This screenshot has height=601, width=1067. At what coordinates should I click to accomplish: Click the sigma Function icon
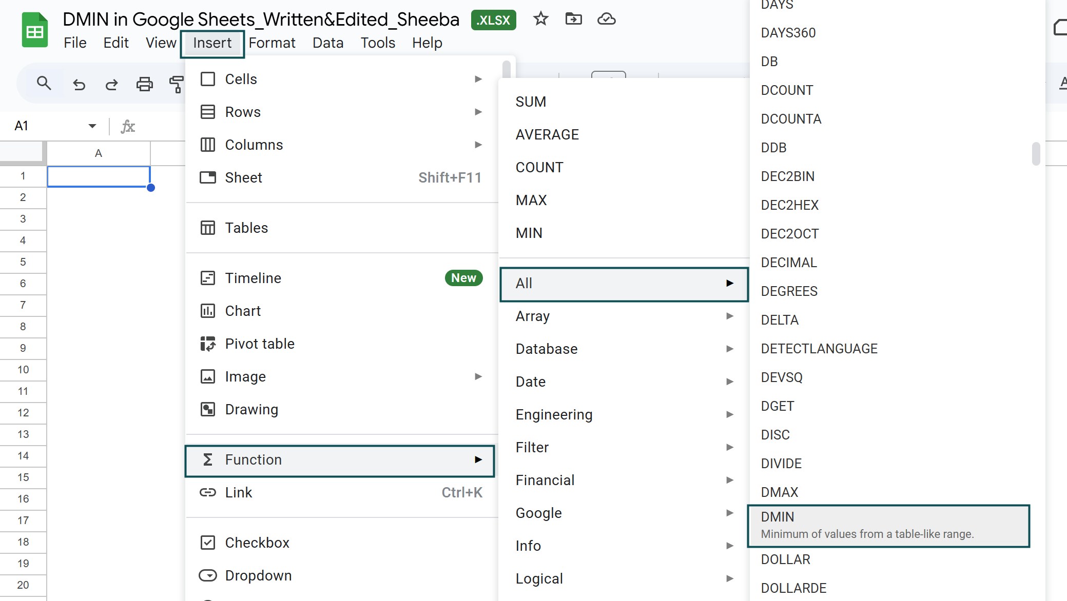(x=208, y=459)
